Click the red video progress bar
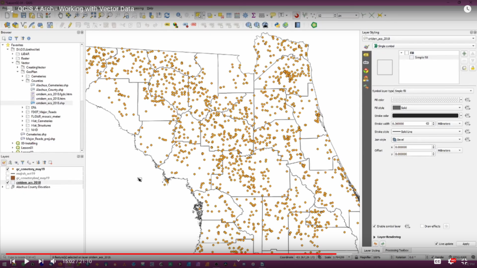Image resolution: width=477 pixels, height=268 pixels. click(x=171, y=254)
